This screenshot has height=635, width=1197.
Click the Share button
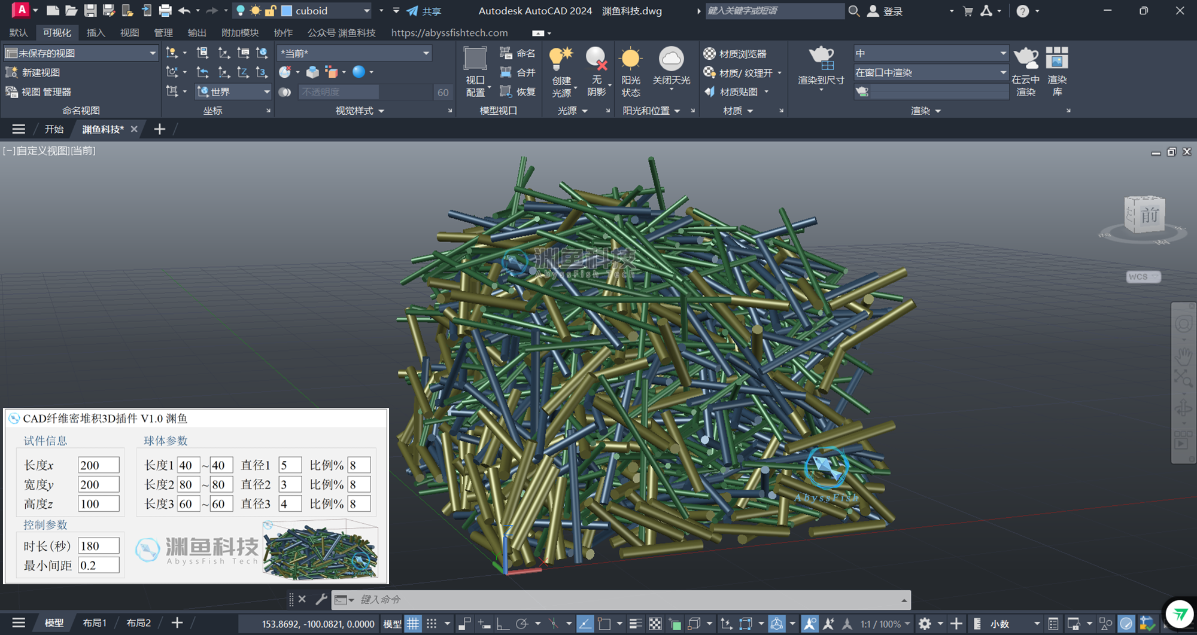point(424,11)
